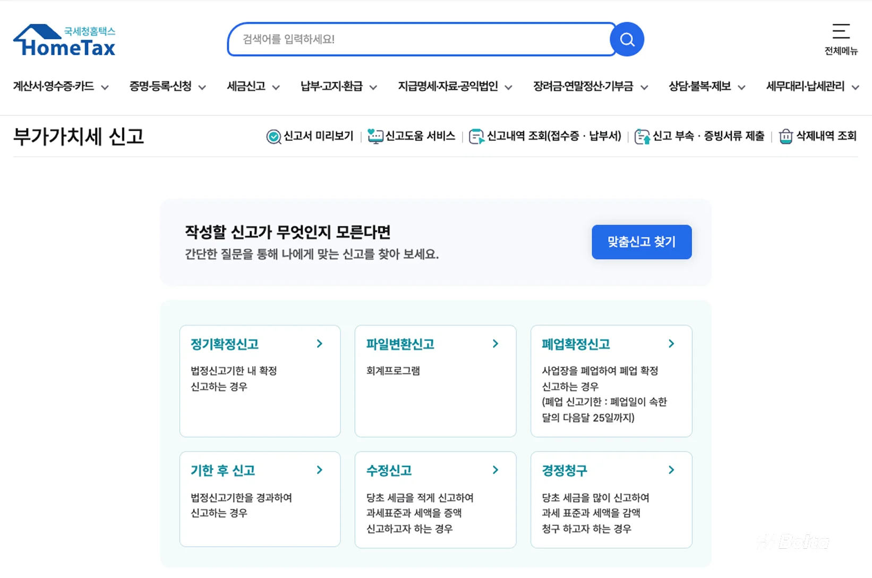Click the 폐업확정신고 chevron arrow
Image resolution: width=872 pixels, height=578 pixels.
point(671,343)
